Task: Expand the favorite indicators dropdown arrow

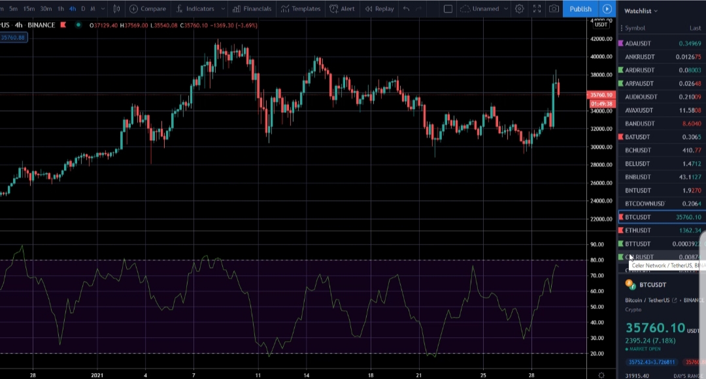Action: pyautogui.click(x=223, y=8)
